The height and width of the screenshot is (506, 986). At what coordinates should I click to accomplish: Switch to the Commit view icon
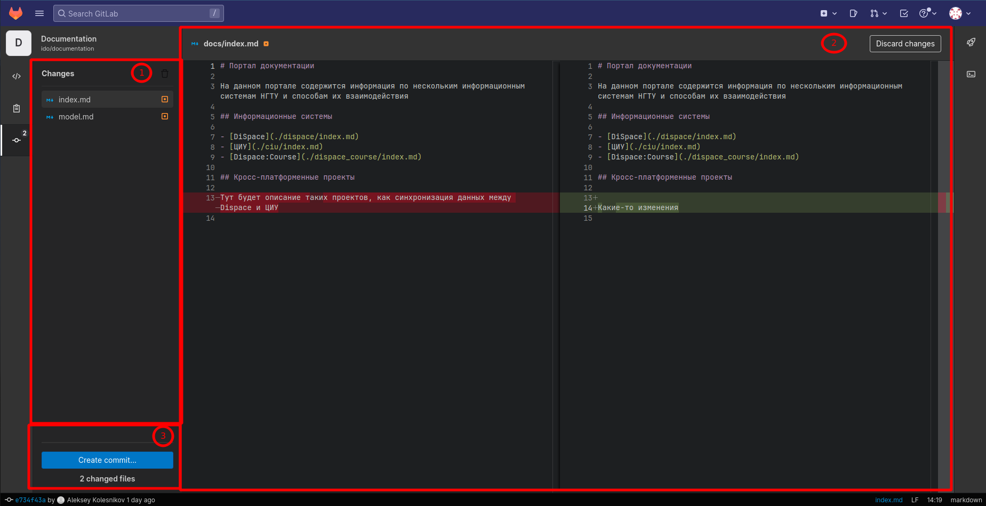click(17, 140)
